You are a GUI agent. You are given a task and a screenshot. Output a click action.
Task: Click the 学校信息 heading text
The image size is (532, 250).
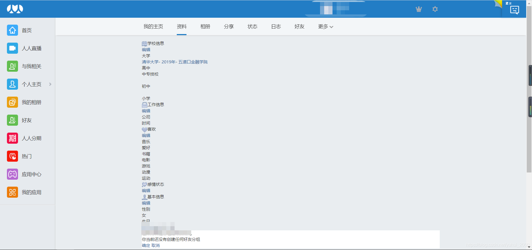(156, 43)
